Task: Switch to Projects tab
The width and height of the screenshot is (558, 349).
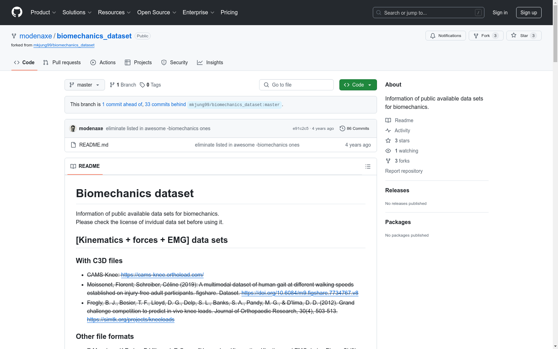Action: [x=138, y=62]
